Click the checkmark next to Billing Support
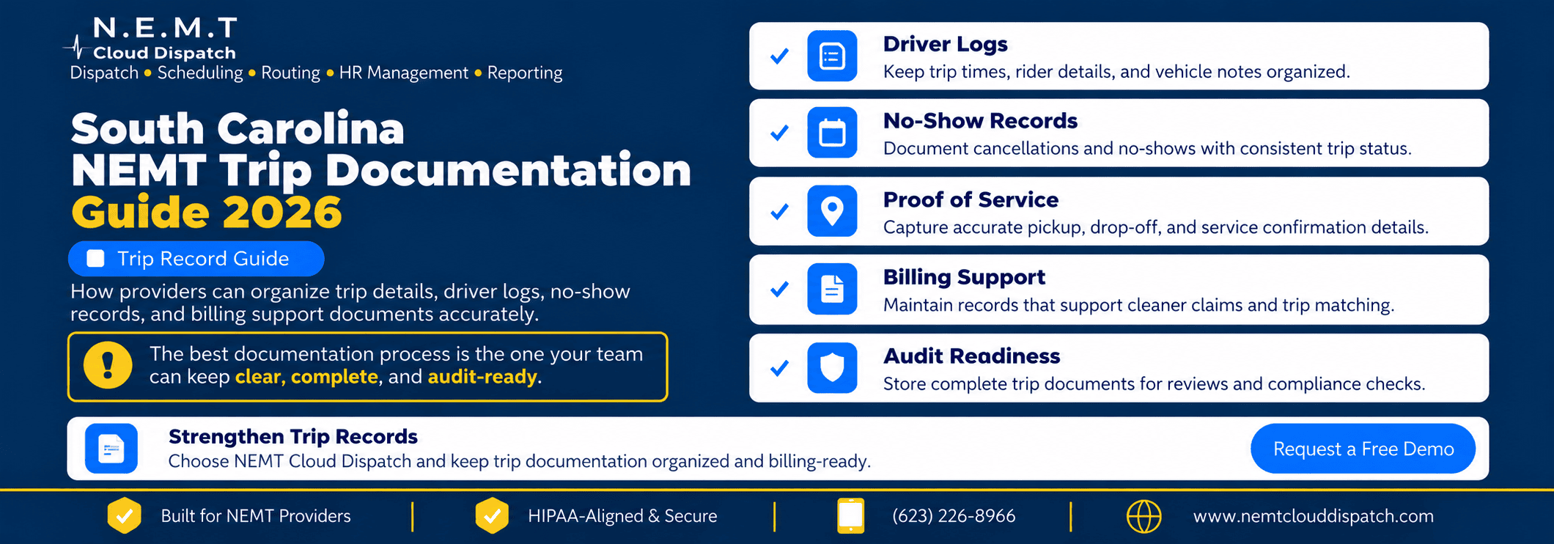The image size is (1554, 544). pyautogui.click(x=780, y=289)
